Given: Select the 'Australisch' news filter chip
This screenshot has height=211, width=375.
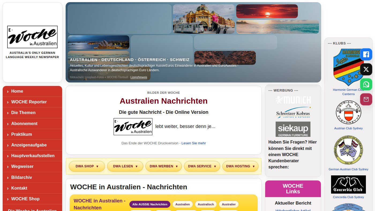Looking at the screenshot, I should click(206, 204).
